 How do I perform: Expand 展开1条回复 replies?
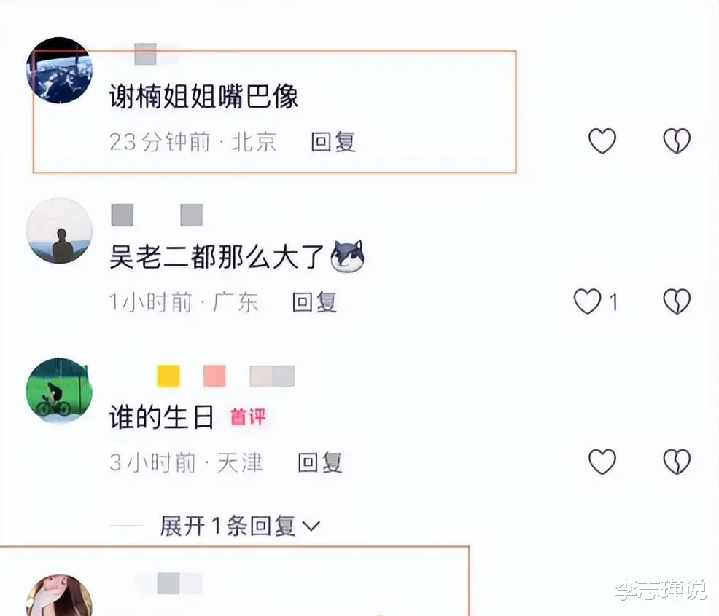click(239, 526)
